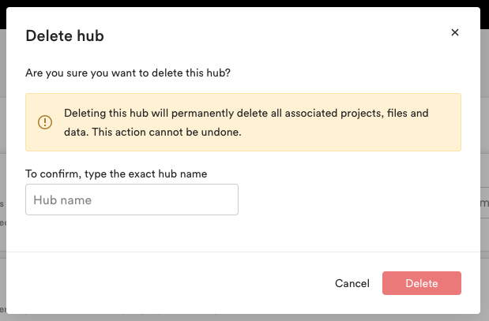
Task: Close the Delete hub dialog with X
Action: click(x=455, y=32)
